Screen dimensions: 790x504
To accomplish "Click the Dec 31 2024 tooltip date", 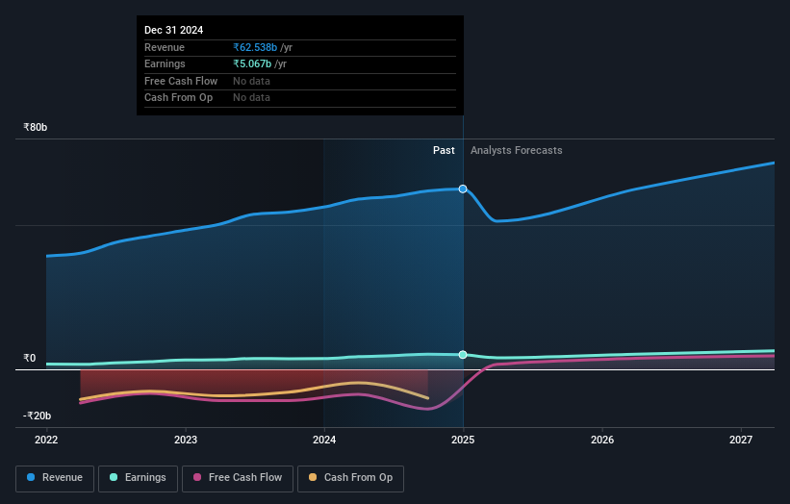I will tap(174, 30).
